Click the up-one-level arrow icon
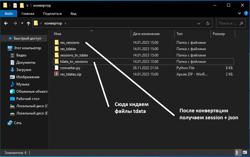Screen dimensions: 250x157 pyautogui.click(x=28, y=23)
